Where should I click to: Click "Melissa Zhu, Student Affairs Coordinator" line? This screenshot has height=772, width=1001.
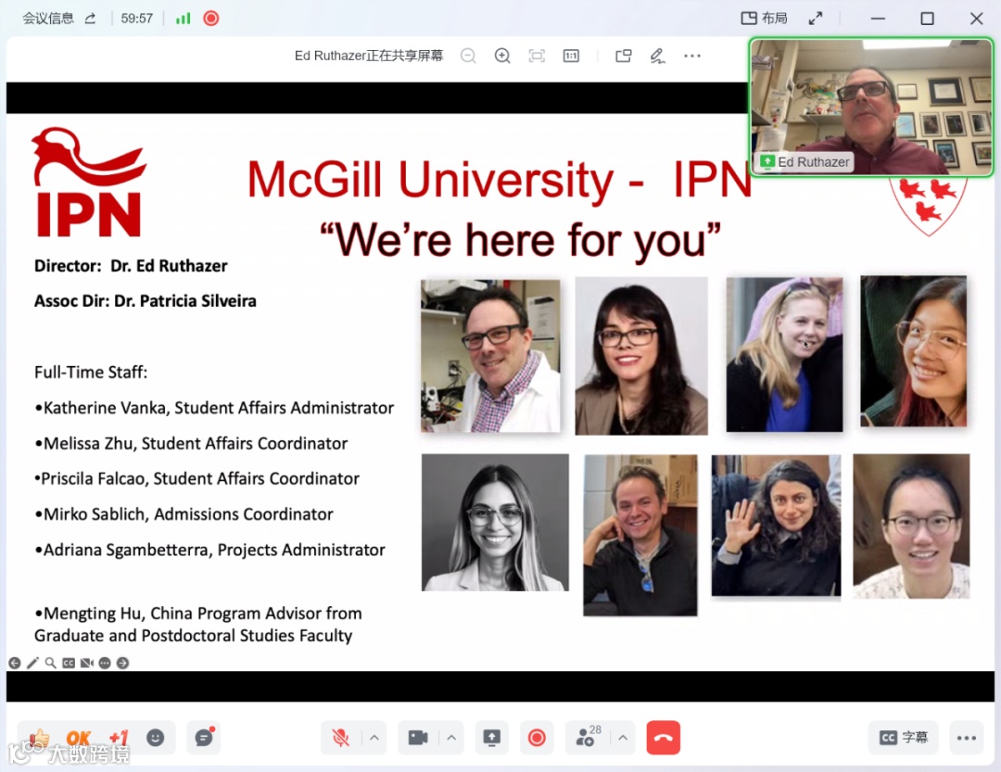coord(192,444)
